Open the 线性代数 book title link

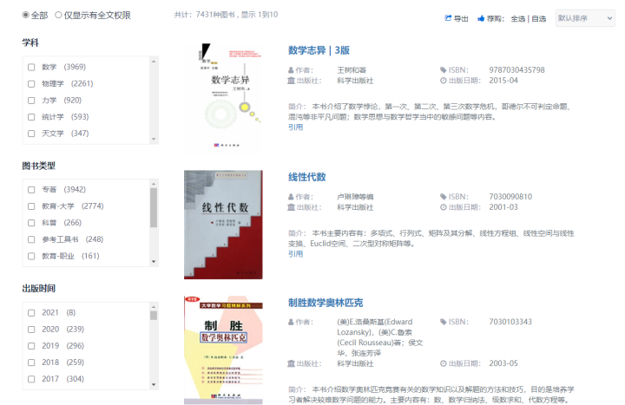coord(307,177)
